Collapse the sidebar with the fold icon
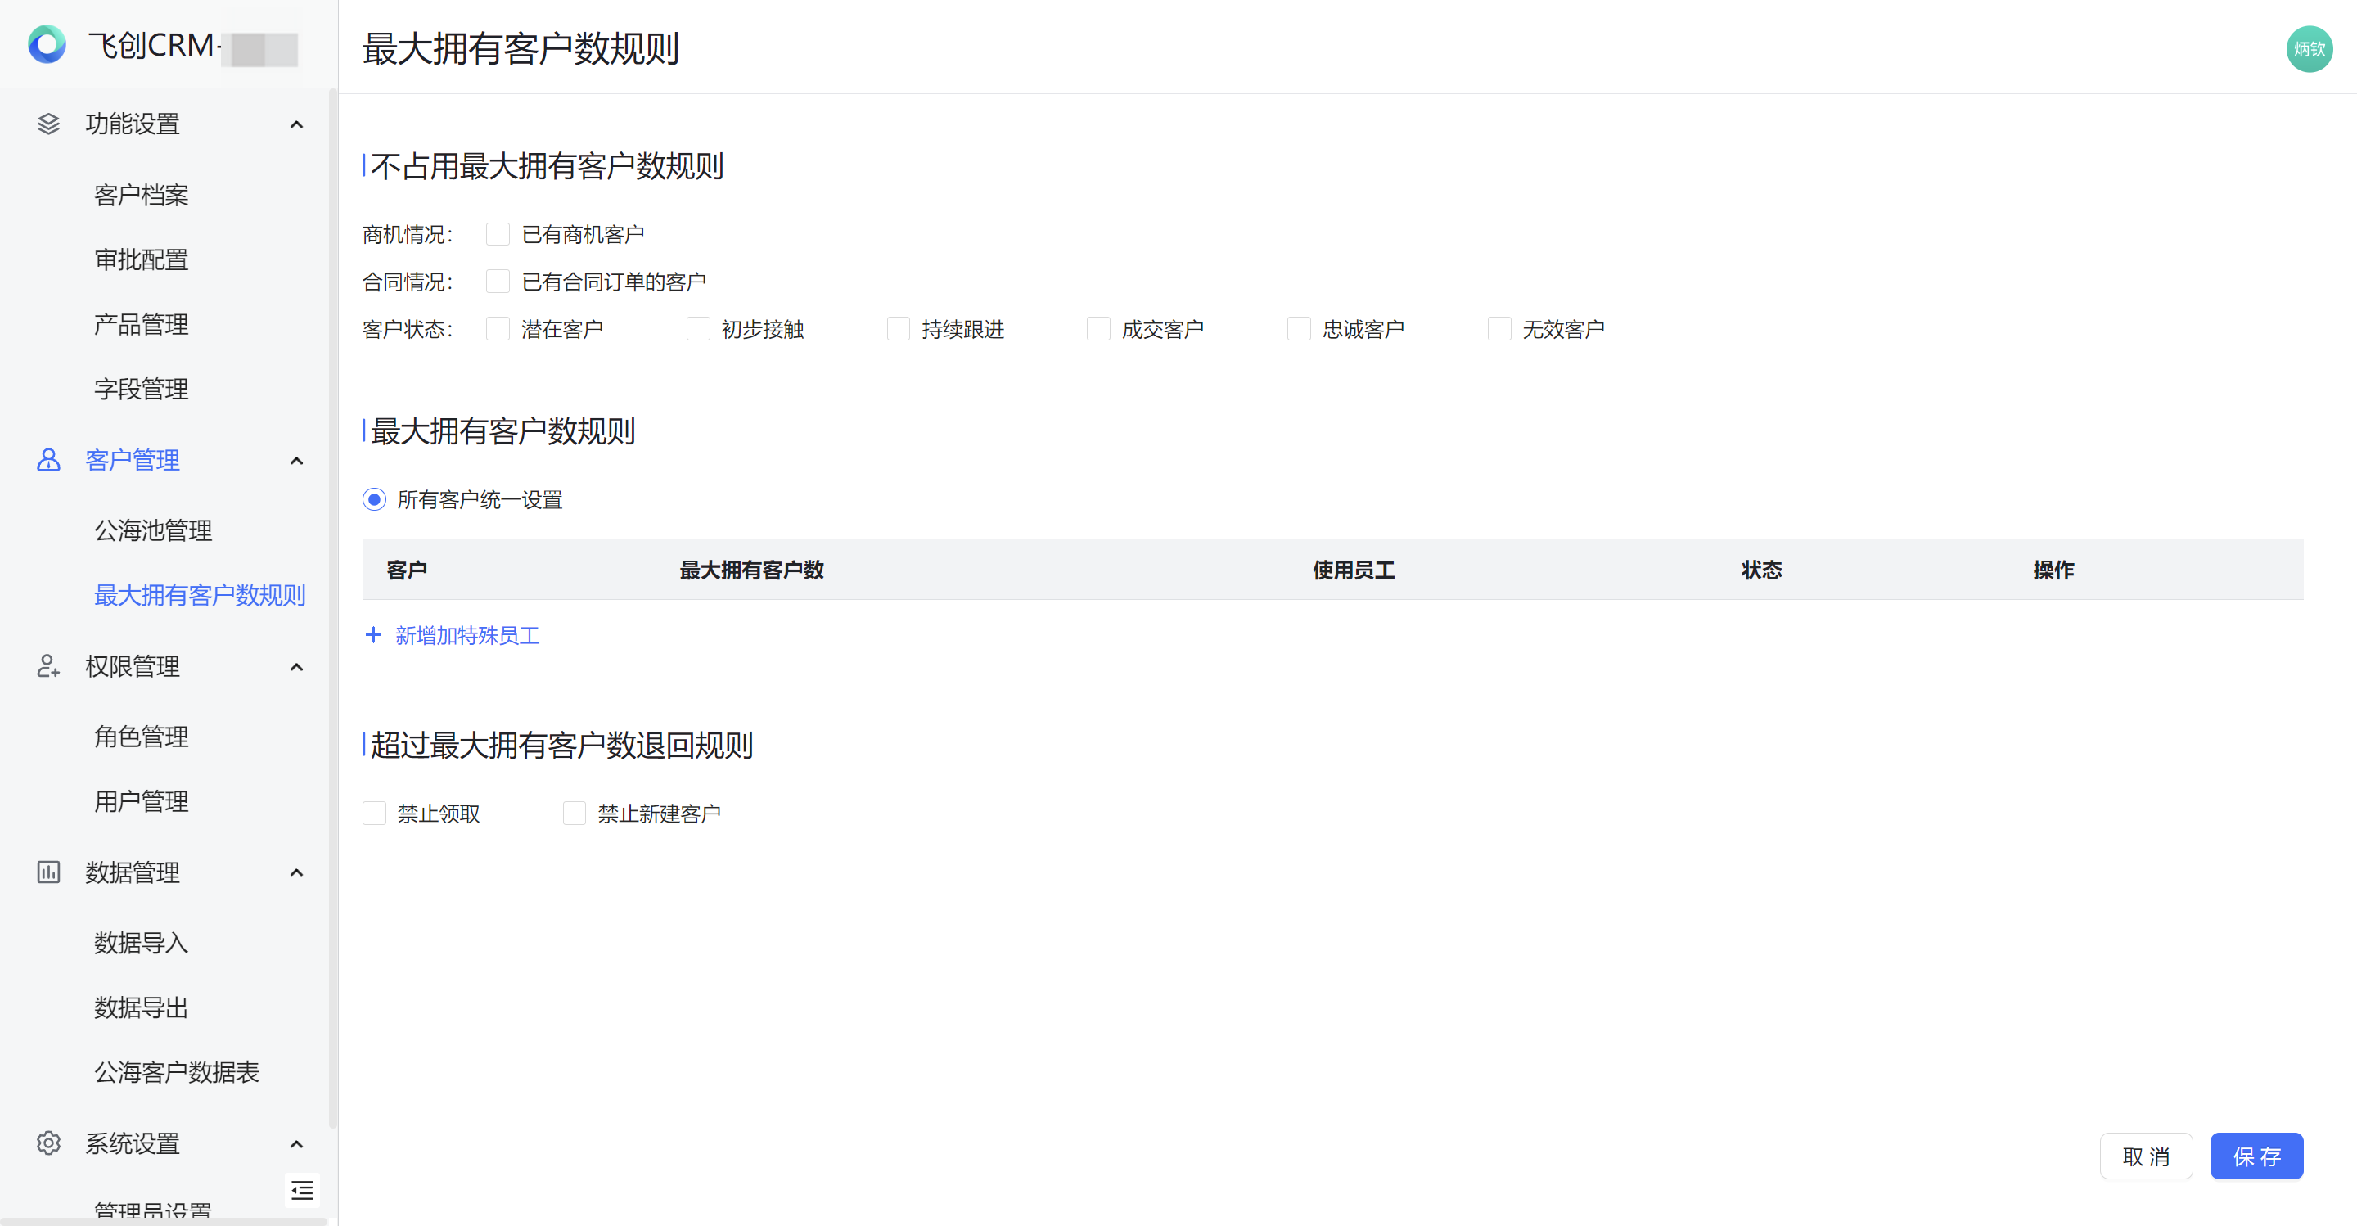 click(302, 1189)
